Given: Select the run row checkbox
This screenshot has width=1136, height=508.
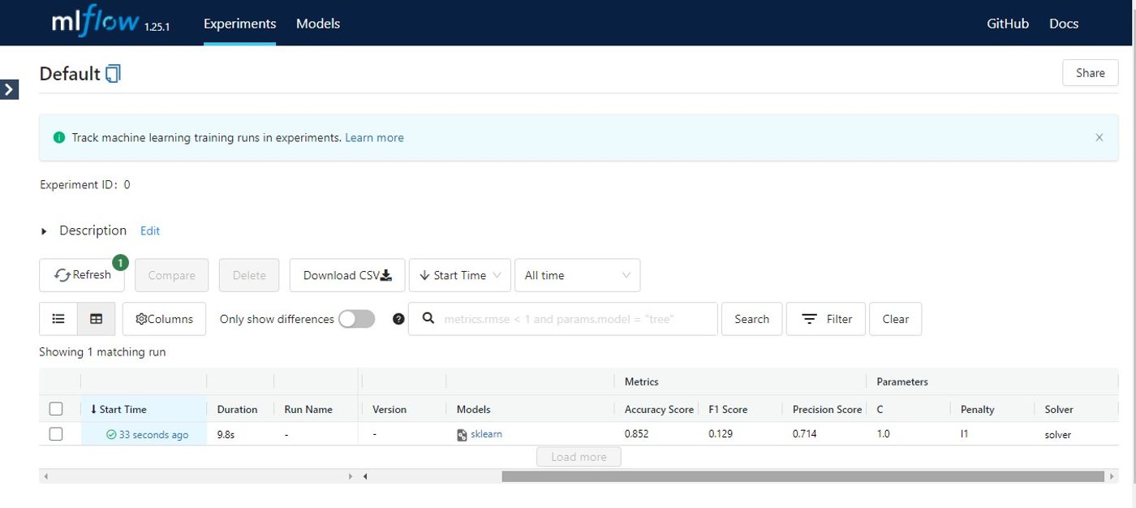Looking at the screenshot, I should tap(56, 434).
